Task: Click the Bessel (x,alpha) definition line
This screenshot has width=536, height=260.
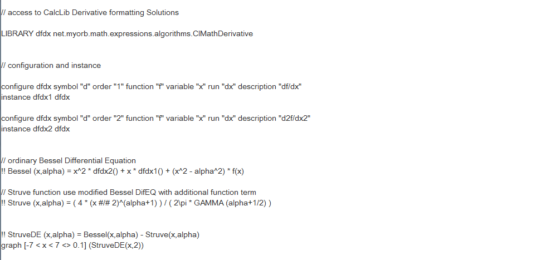Action: (123, 171)
